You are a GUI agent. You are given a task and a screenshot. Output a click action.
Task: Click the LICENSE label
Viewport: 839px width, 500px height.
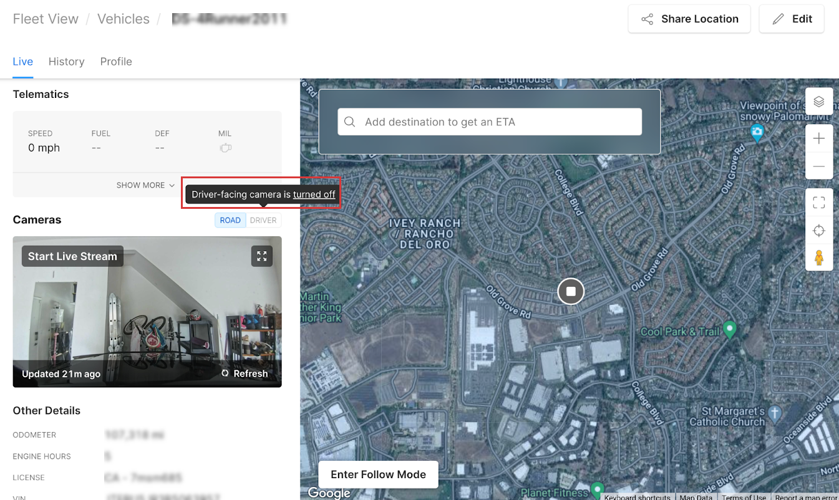pyautogui.click(x=29, y=478)
